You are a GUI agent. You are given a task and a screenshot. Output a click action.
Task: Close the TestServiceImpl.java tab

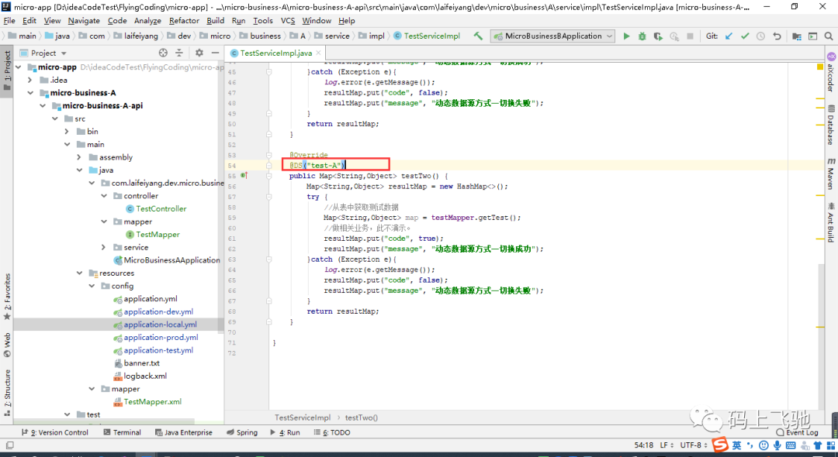tap(319, 53)
